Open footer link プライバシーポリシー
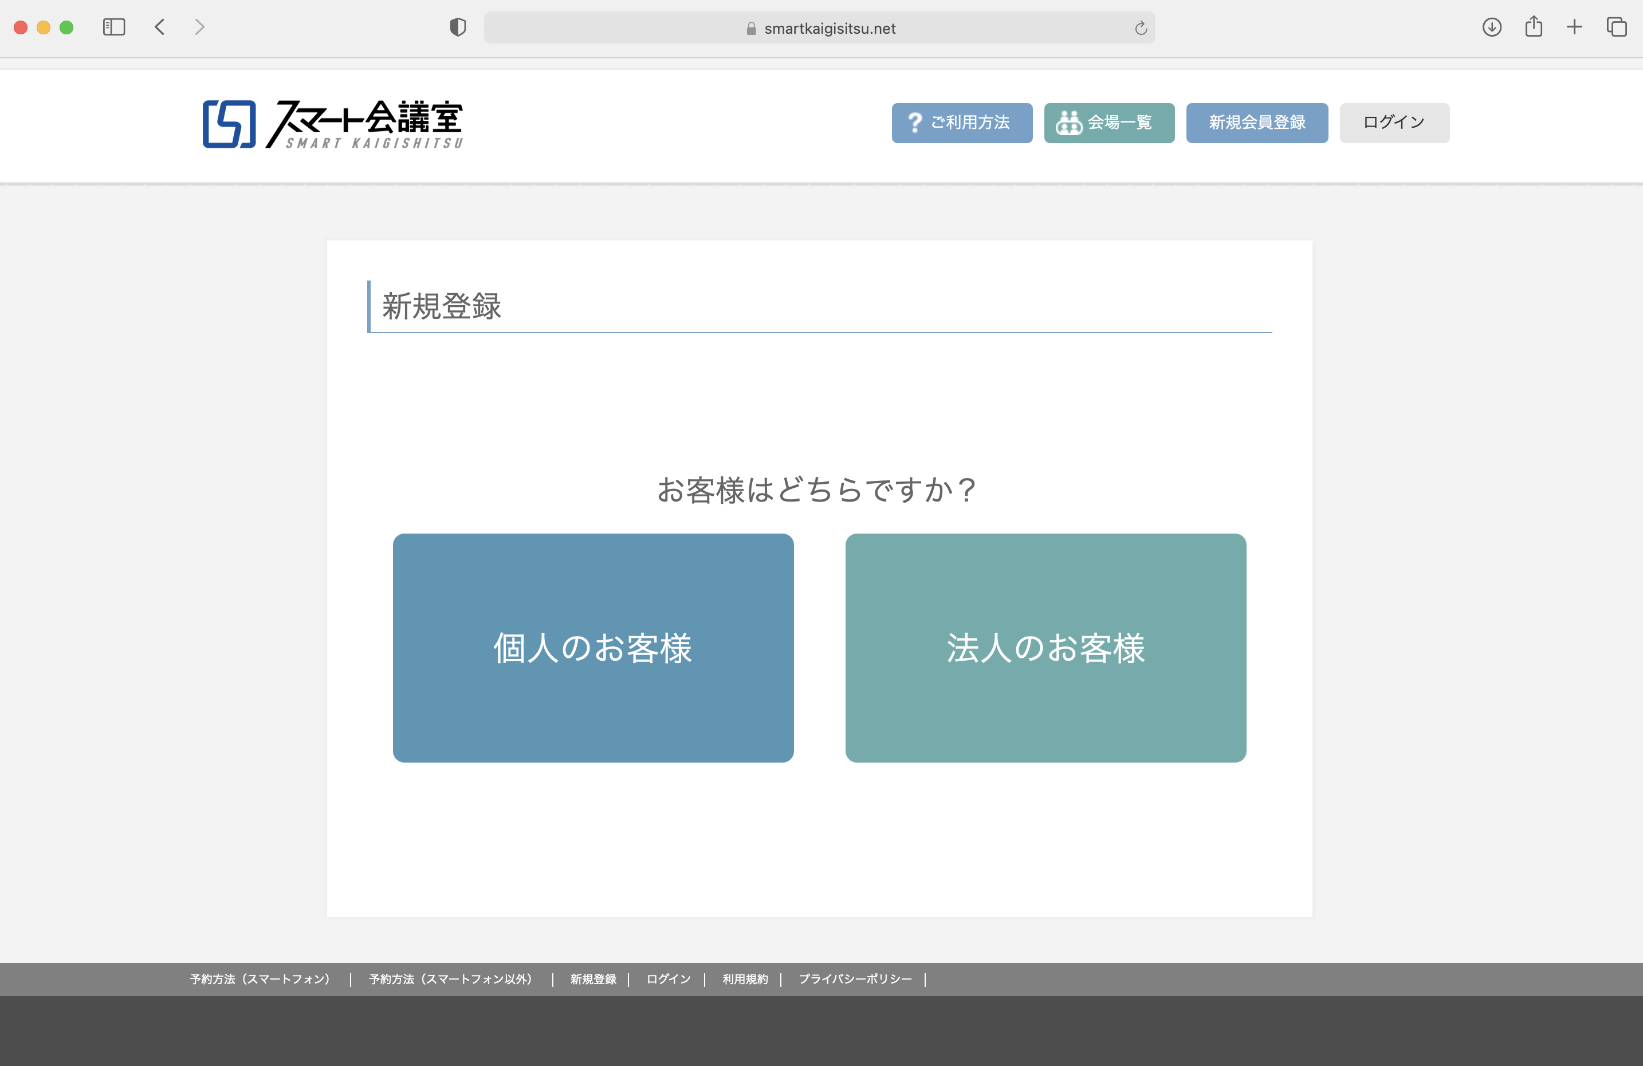The image size is (1643, 1066). (855, 979)
